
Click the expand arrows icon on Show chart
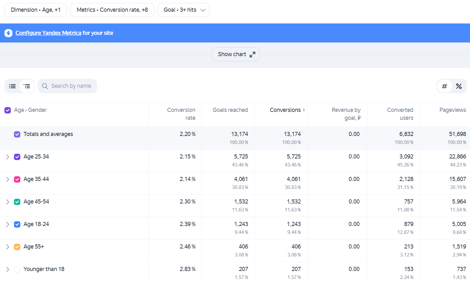pos(252,55)
